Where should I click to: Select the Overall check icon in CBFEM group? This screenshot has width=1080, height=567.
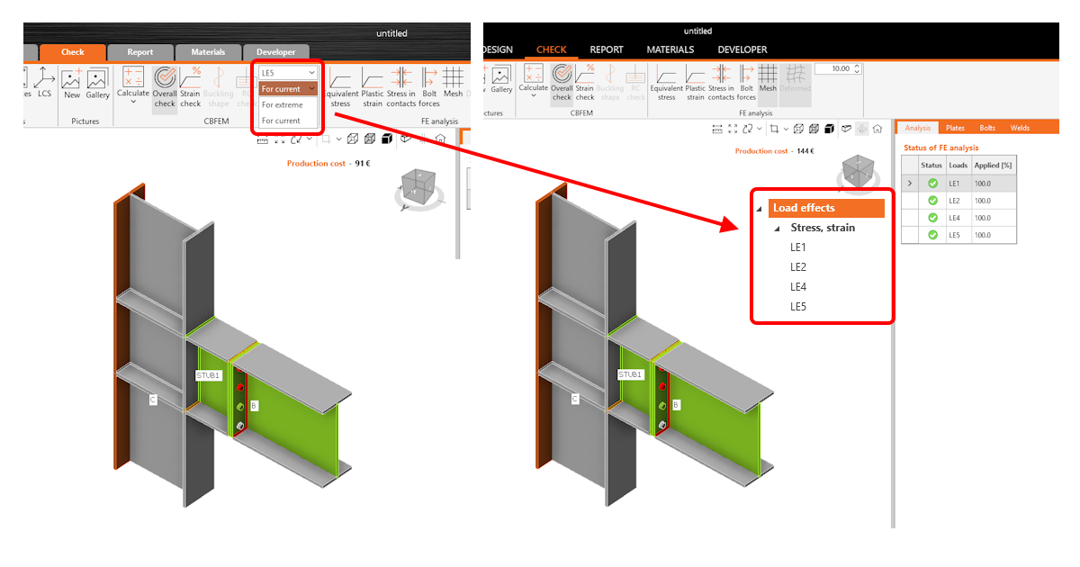tap(562, 85)
